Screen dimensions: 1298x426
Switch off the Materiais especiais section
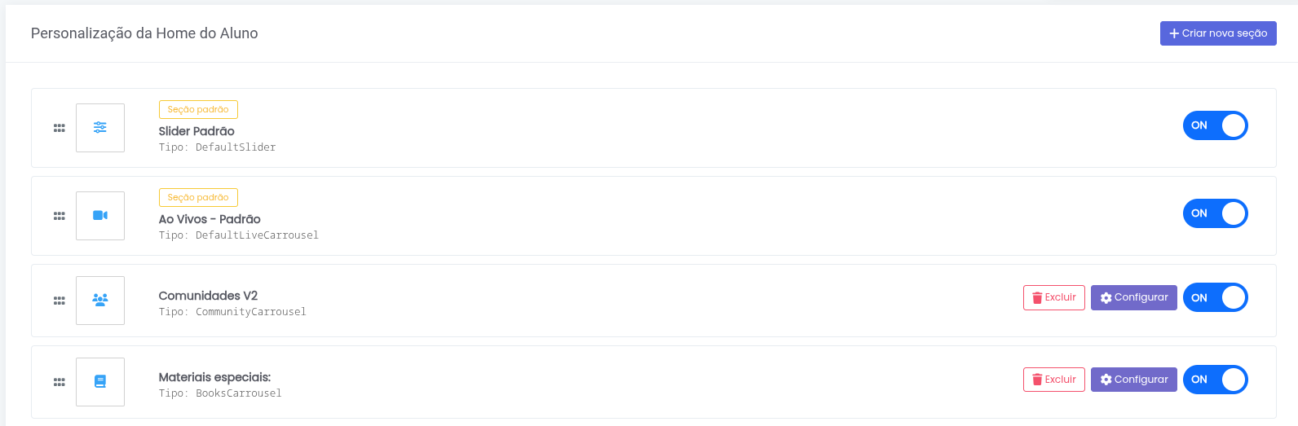point(1215,380)
